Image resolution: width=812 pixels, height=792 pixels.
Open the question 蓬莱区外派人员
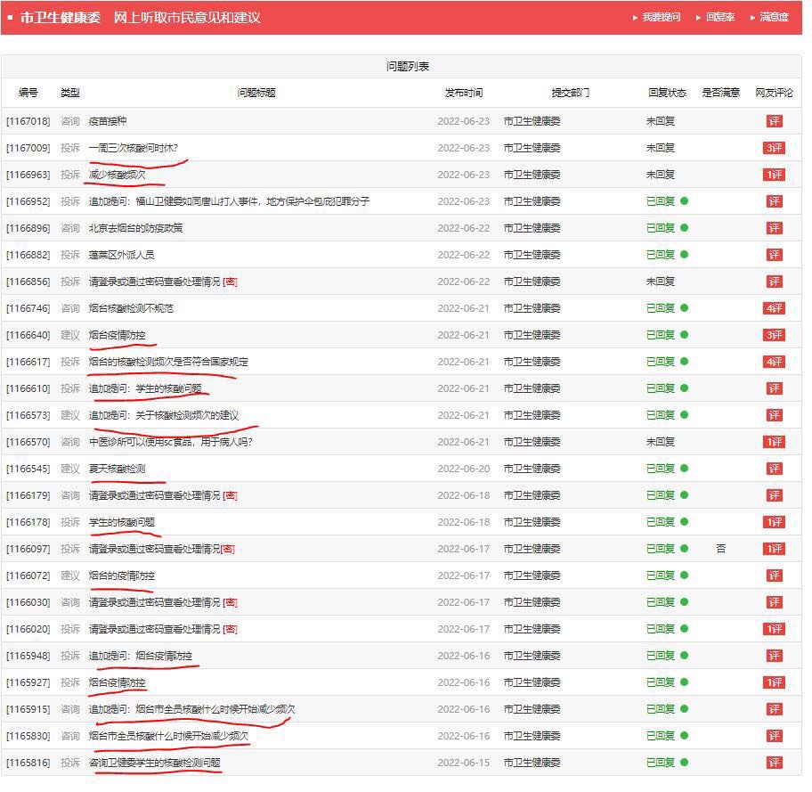(x=121, y=255)
